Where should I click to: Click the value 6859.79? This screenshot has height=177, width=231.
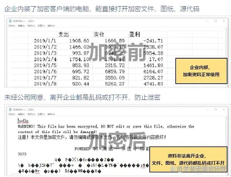[x=115, y=72]
